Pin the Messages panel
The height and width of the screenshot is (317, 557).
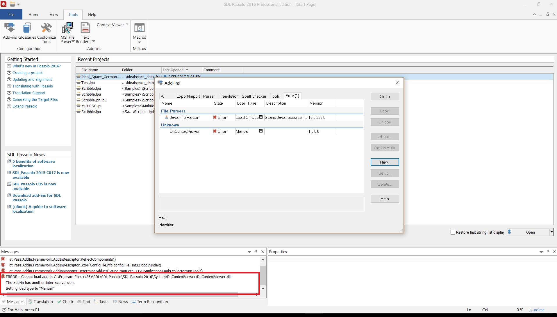tap(256, 252)
